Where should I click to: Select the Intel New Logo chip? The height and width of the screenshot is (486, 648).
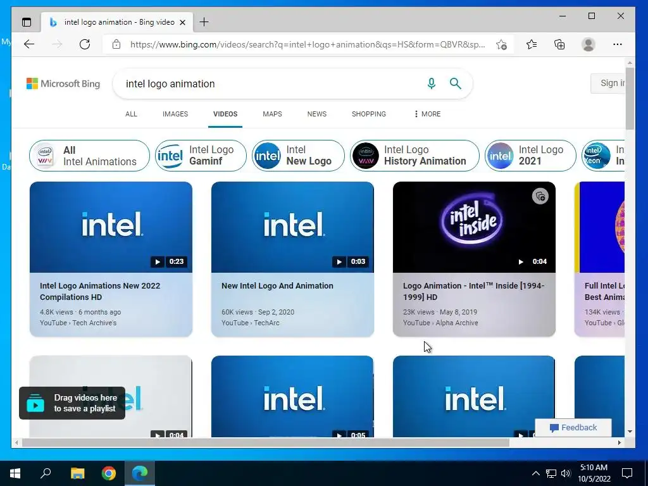click(299, 156)
